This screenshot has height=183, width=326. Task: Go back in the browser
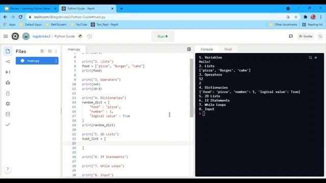pyautogui.click(x=5, y=17)
